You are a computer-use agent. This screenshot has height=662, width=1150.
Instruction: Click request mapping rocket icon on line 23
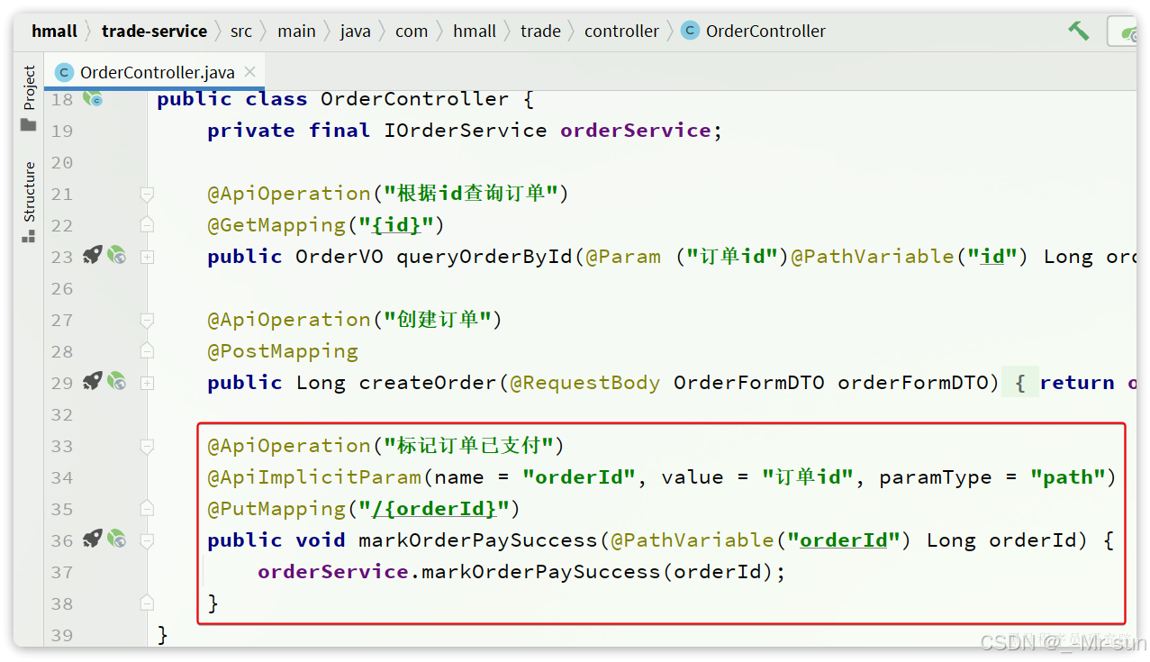point(92,256)
